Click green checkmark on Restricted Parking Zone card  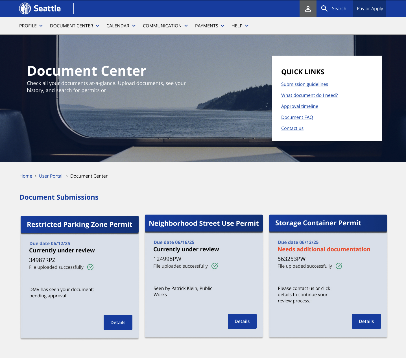click(90, 267)
